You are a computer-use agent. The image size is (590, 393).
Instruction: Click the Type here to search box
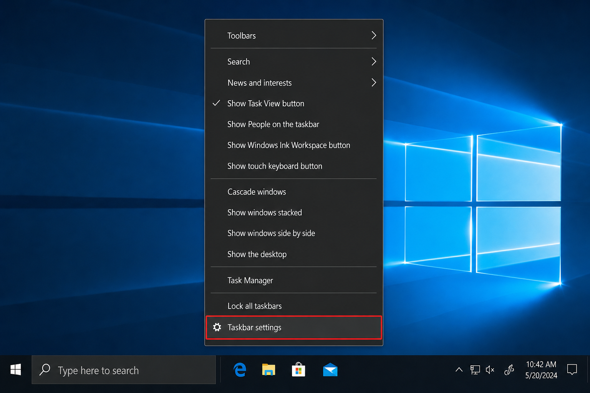(124, 370)
